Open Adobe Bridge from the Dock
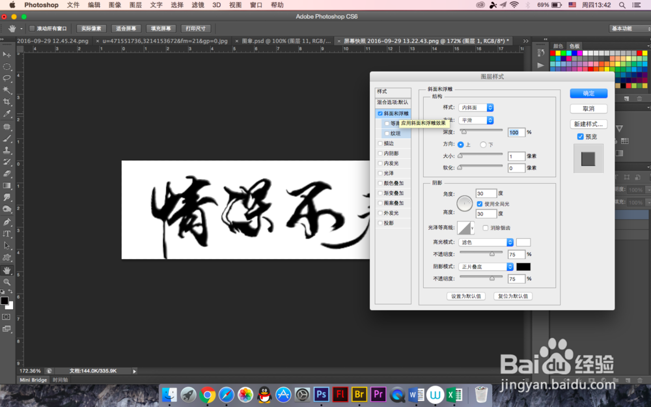This screenshot has width=651, height=407. (359, 394)
